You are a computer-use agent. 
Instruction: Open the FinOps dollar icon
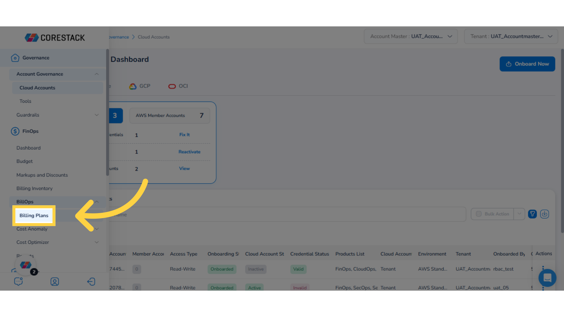[x=15, y=131]
